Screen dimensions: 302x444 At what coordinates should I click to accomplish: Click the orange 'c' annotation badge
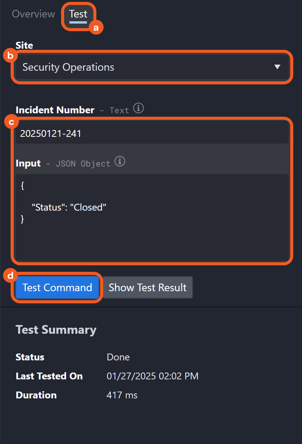[11, 121]
